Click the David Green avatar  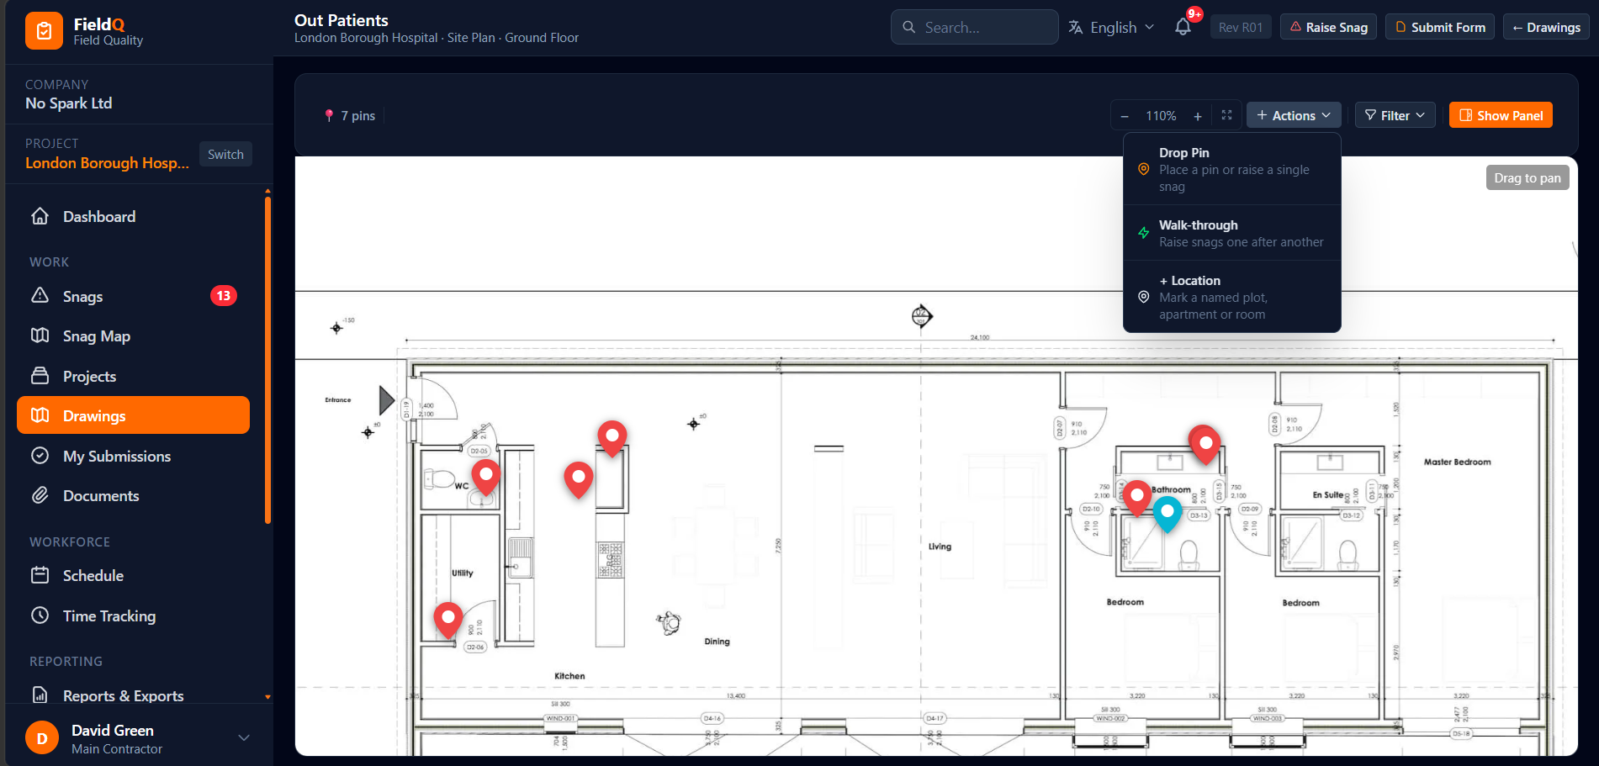(42, 738)
